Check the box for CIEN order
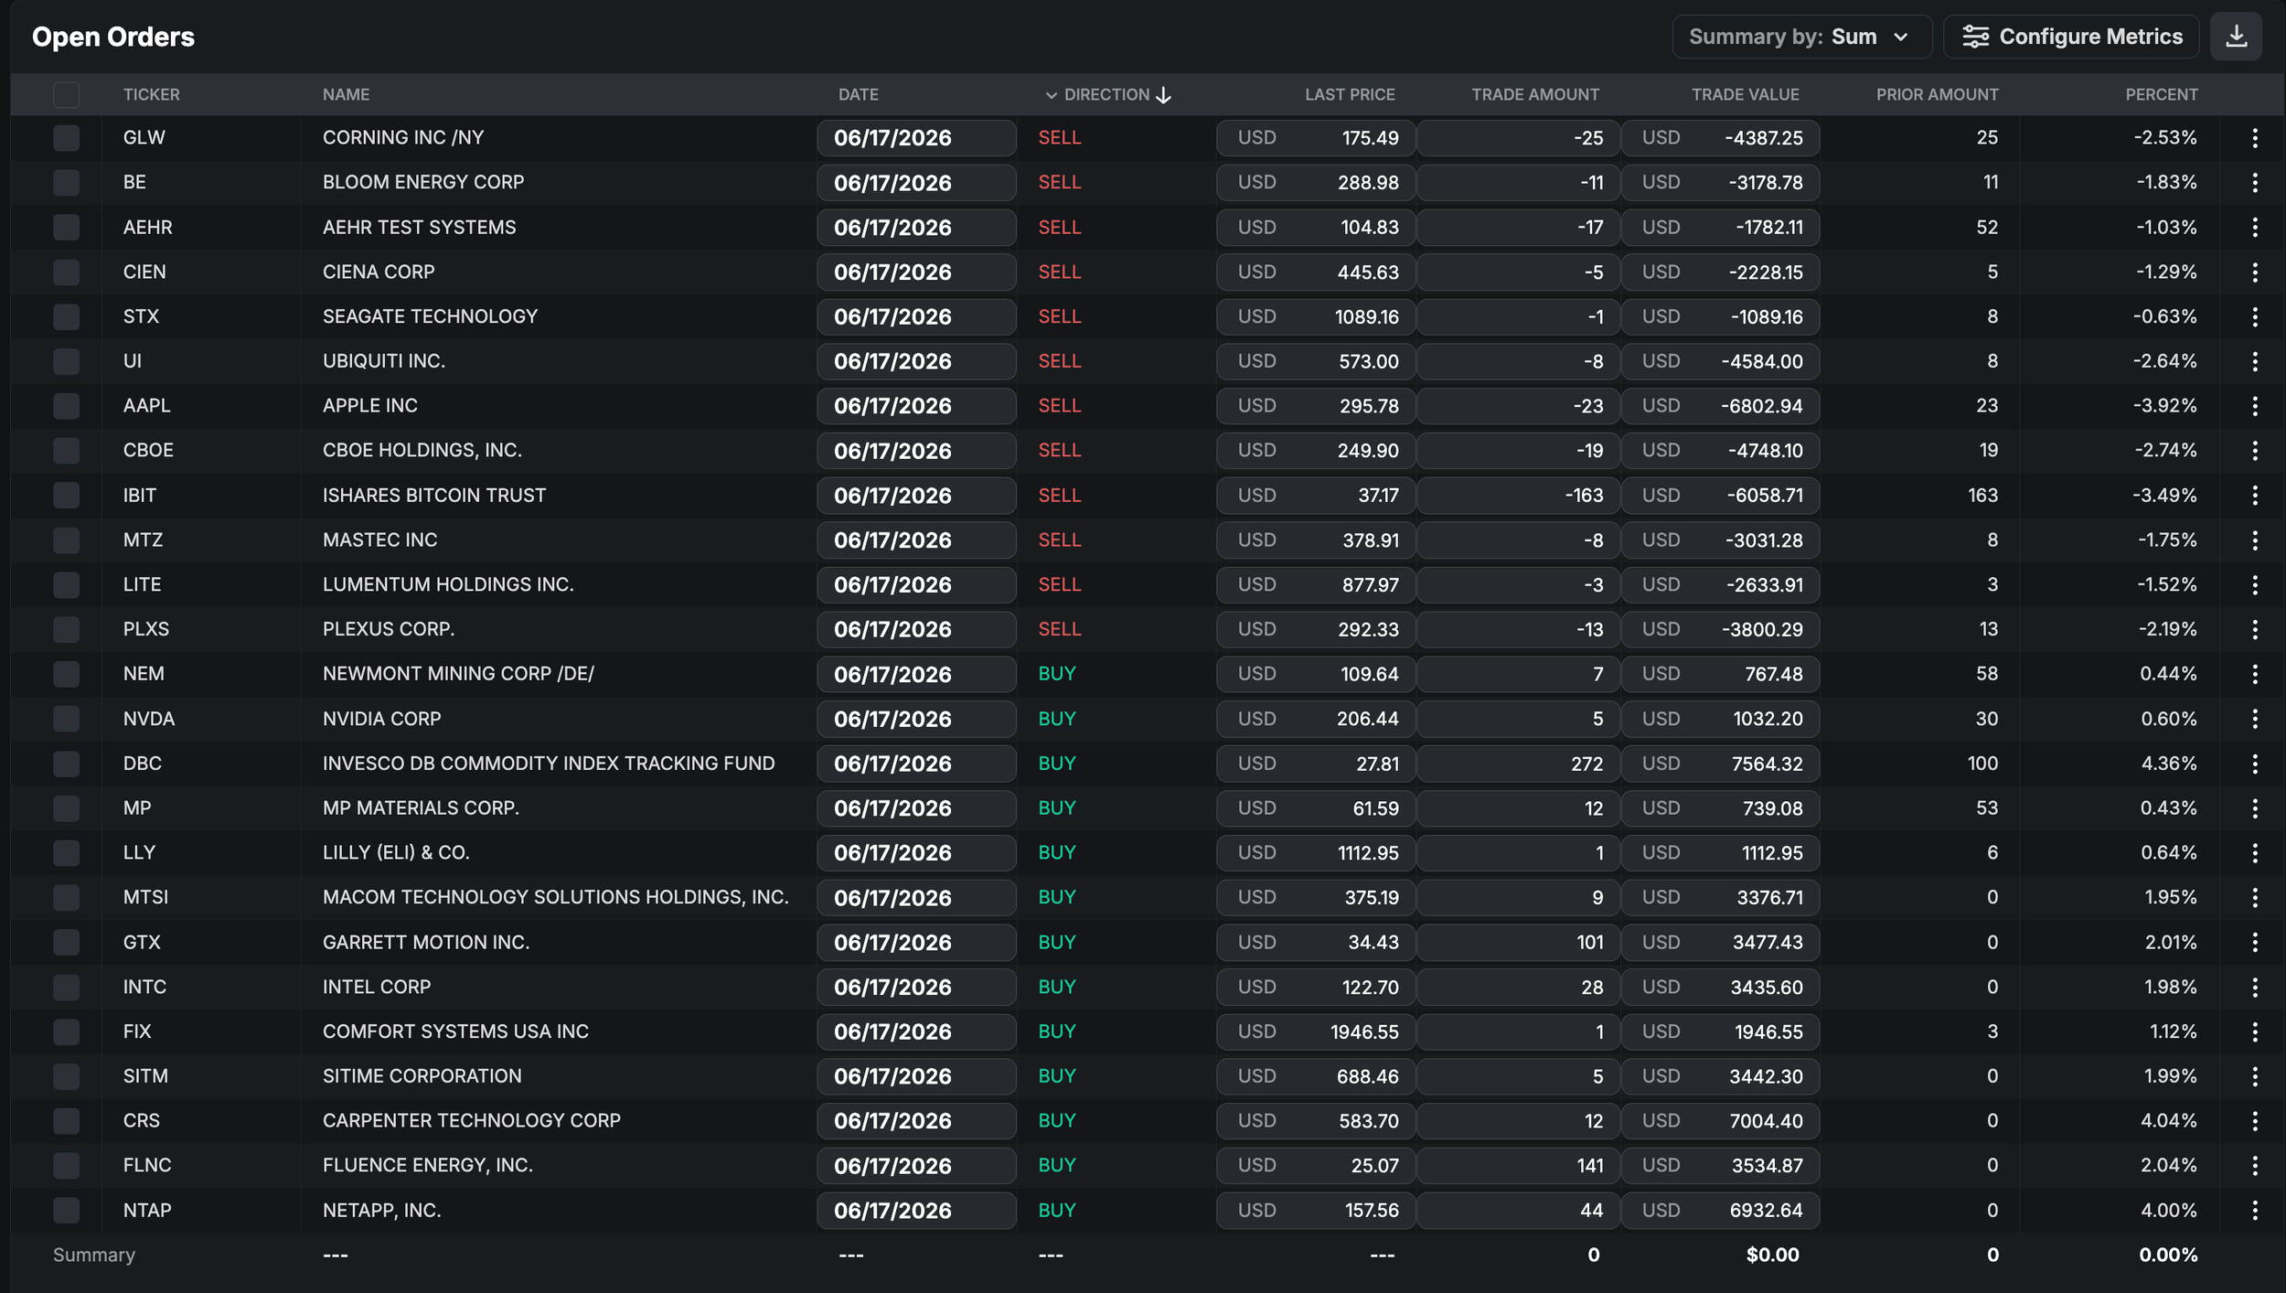This screenshot has width=2286, height=1293. (66, 272)
